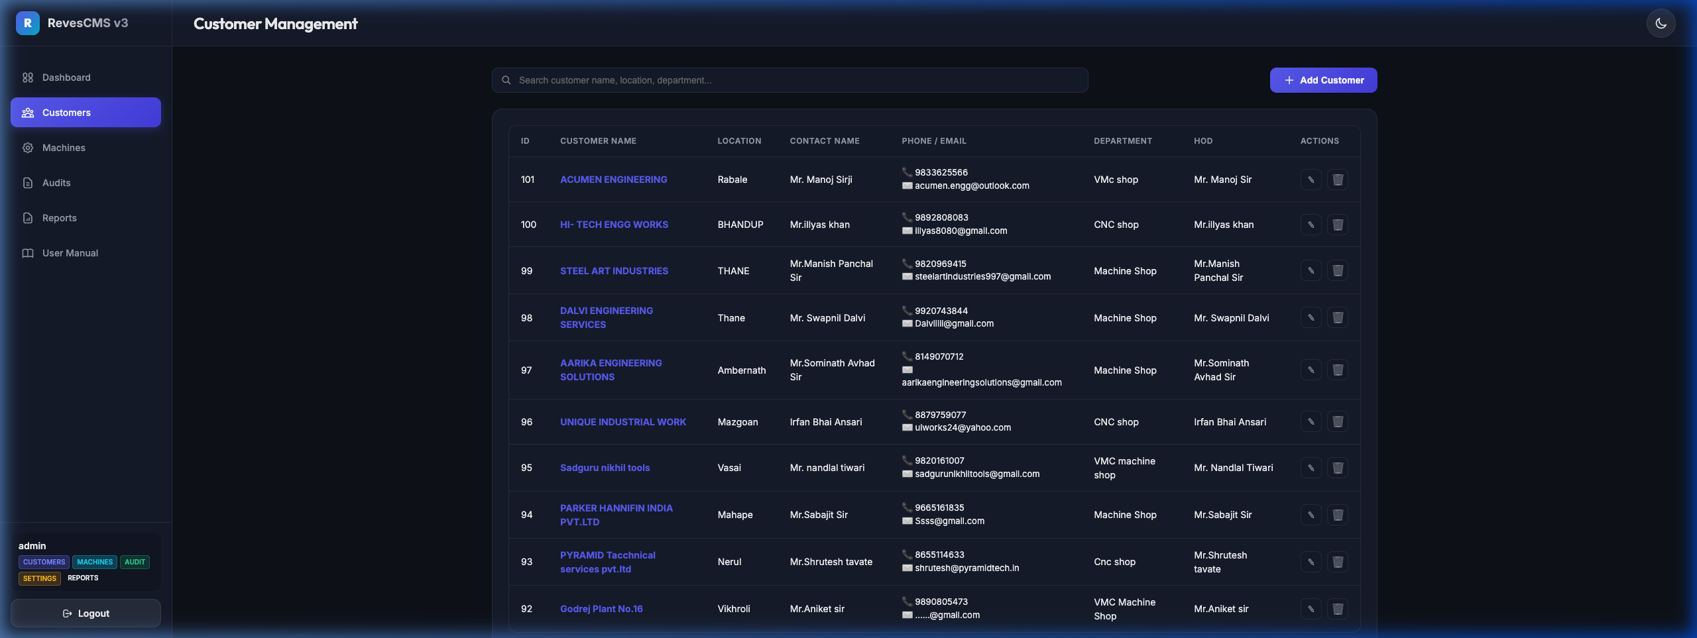Open AARIKA ENGINEERING SOLUTIONS link
Screen dimensions: 1697x638
[x=611, y=370]
